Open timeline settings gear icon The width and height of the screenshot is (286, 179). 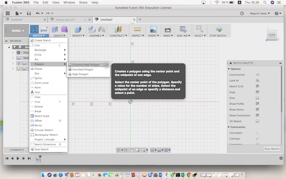[281, 158]
